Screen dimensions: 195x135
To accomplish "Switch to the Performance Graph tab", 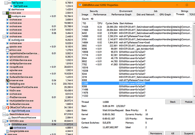I will [x=121, y=14].
